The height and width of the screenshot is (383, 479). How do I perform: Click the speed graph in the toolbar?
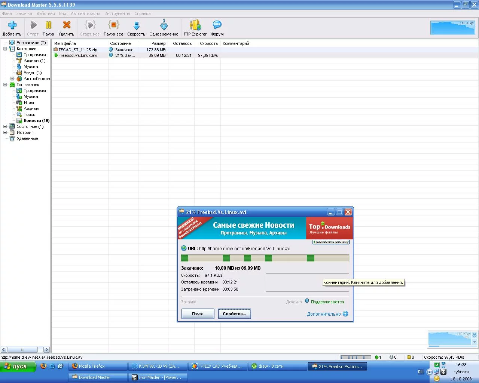453,28
